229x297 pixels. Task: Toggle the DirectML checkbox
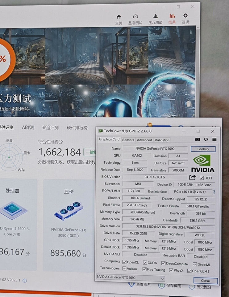tap(195, 264)
